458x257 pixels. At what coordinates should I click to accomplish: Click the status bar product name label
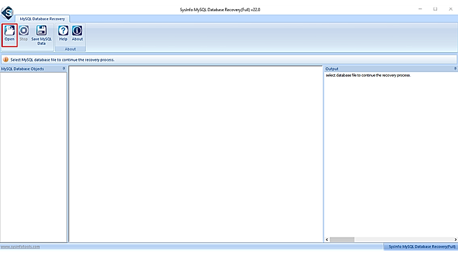422,247
